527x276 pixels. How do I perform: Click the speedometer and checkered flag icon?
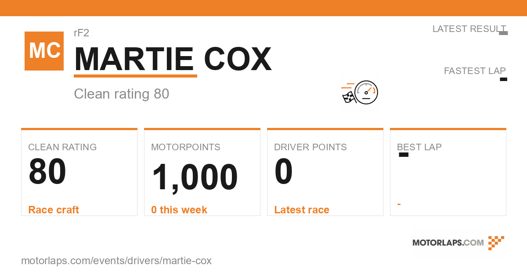click(360, 92)
